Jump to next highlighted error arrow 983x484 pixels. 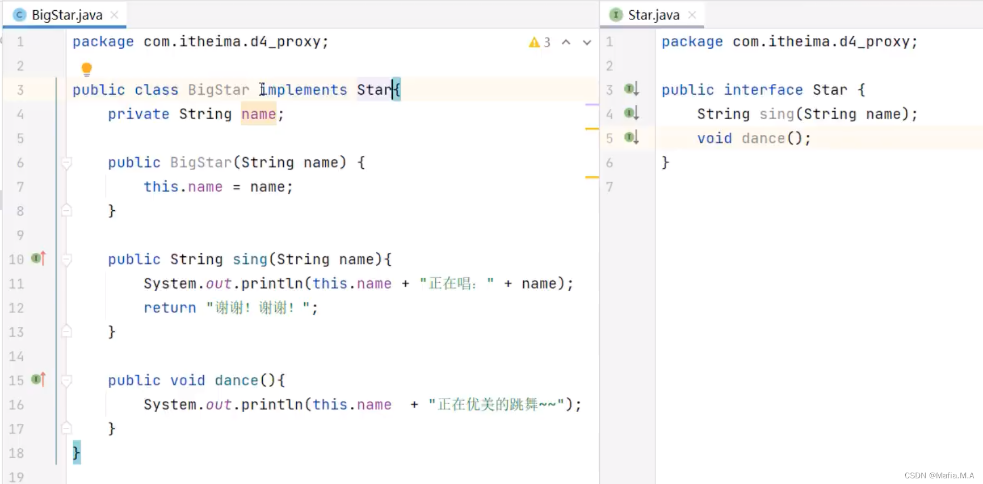pos(587,43)
